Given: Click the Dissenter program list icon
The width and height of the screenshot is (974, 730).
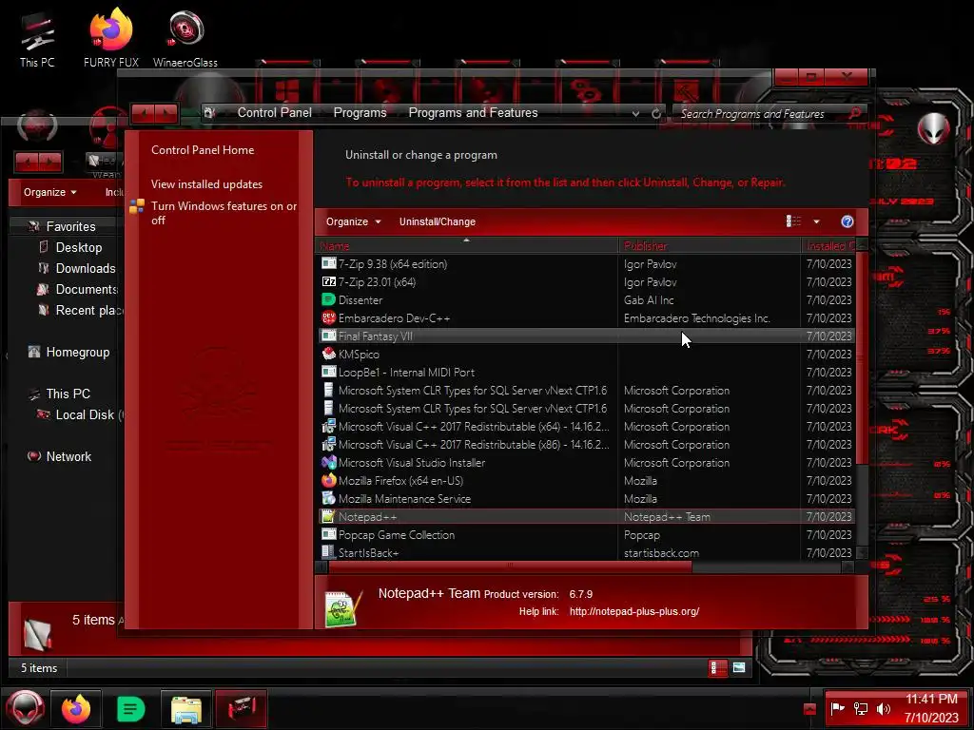Looking at the screenshot, I should click(328, 299).
